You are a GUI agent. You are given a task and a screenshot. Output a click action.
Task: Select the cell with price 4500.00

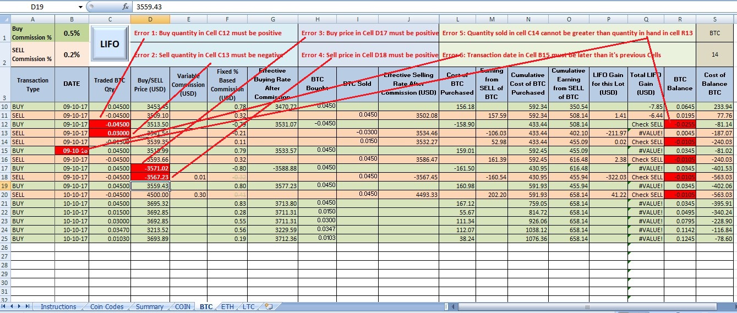[150, 195]
